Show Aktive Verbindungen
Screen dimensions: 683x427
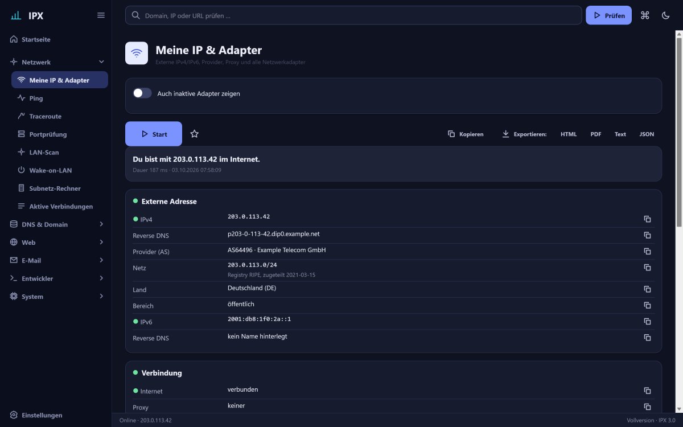pos(60,206)
